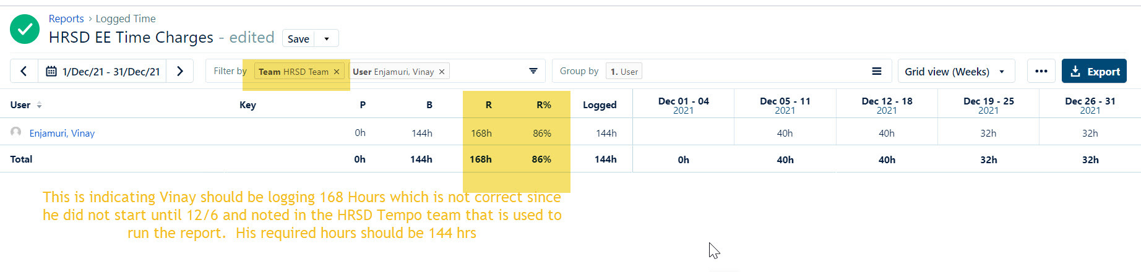The height and width of the screenshot is (272, 1141).
Task: Remove Team HRSD Team filter
Action: coord(337,72)
